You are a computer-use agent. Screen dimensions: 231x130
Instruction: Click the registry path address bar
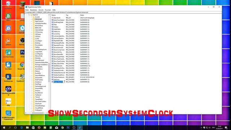click(x=123, y=12)
